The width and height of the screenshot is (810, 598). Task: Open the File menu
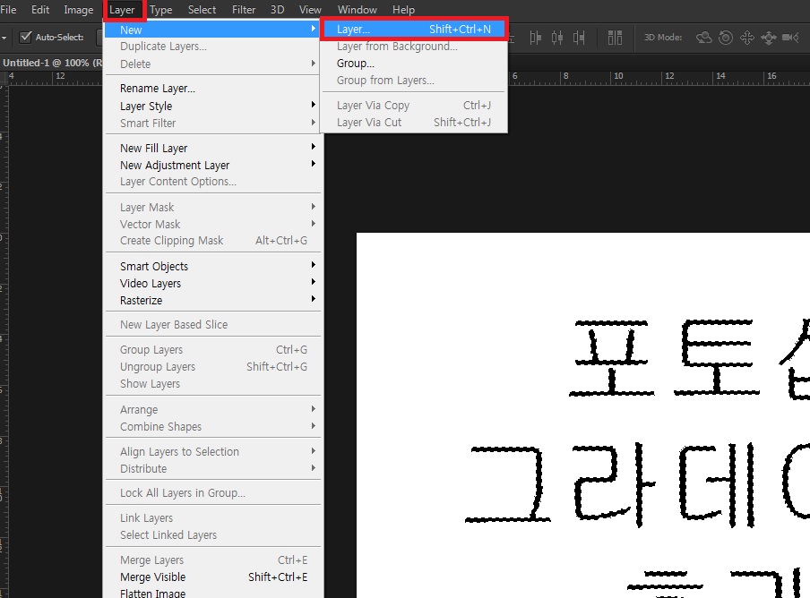coord(8,10)
